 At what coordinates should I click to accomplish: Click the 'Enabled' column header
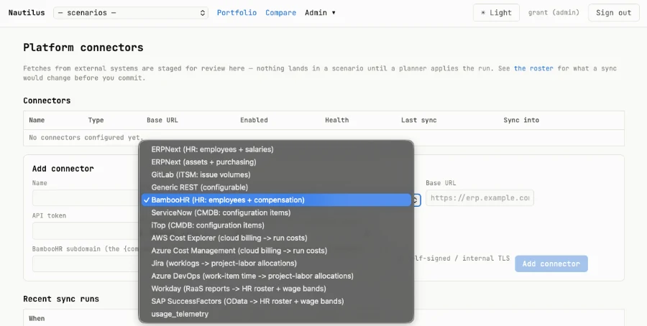point(254,121)
